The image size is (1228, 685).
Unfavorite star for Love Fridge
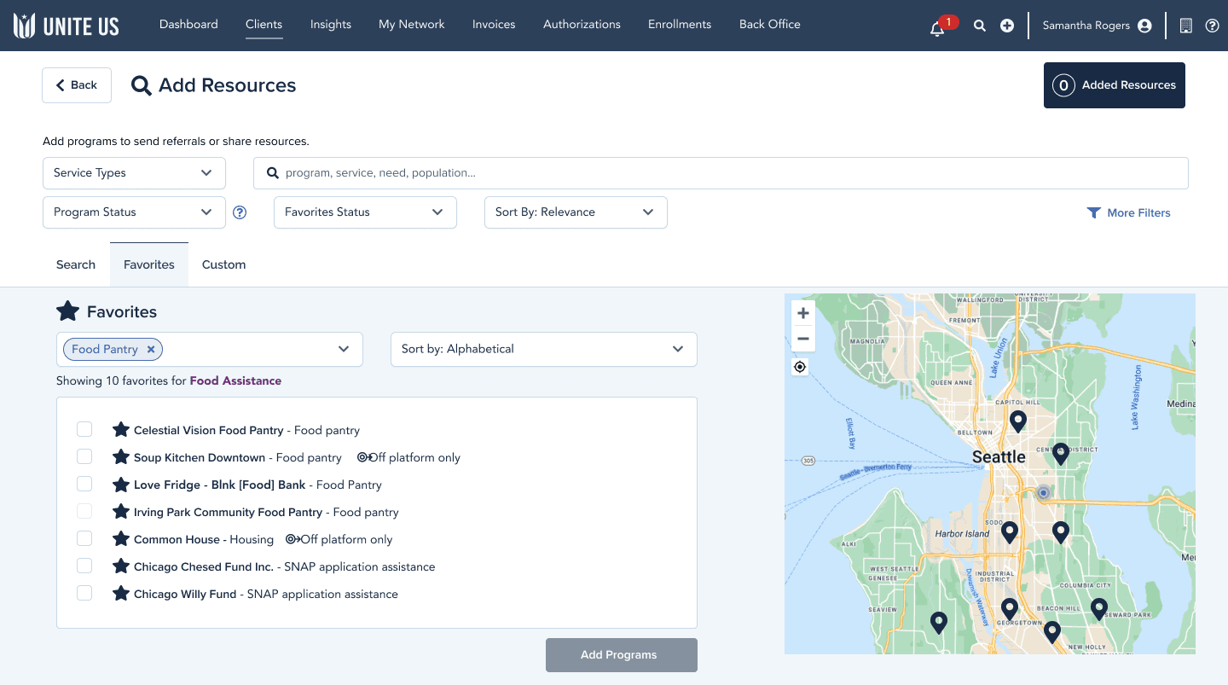pos(121,484)
